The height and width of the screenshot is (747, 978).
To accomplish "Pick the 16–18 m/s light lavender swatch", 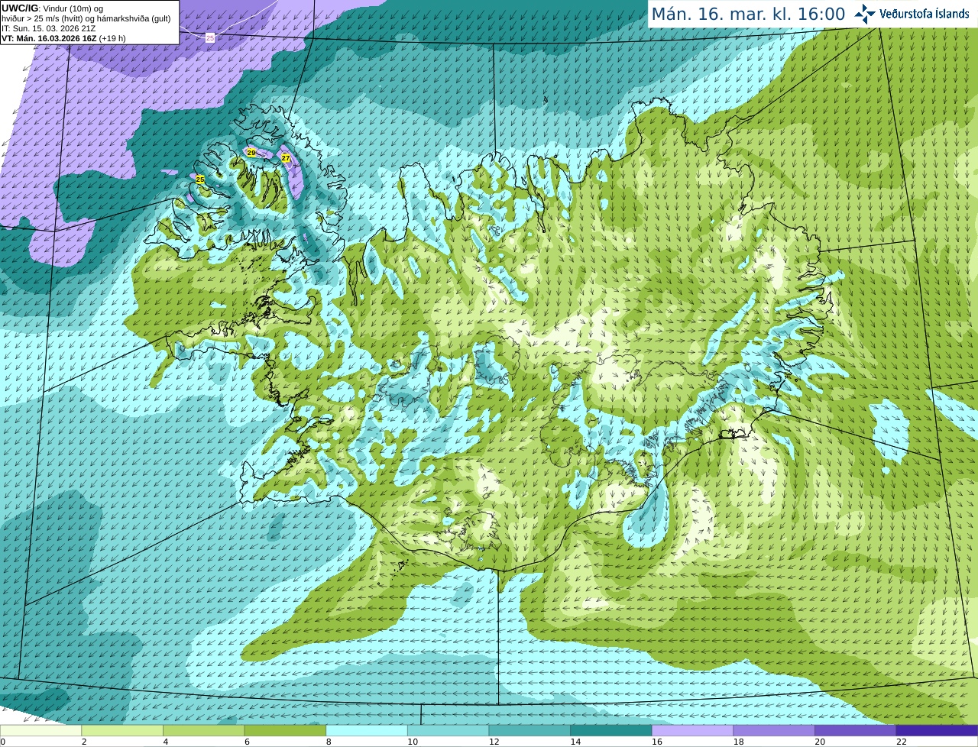I will tap(692, 731).
